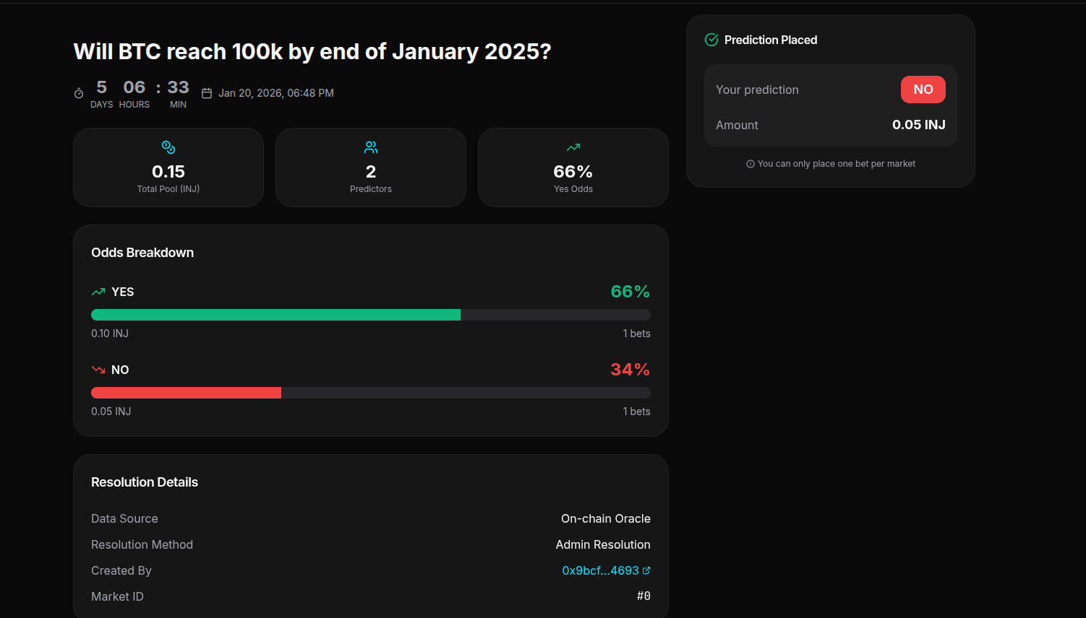1086x618 pixels.
Task: Click the 66% Yes Odds stat card
Action: coord(573,167)
